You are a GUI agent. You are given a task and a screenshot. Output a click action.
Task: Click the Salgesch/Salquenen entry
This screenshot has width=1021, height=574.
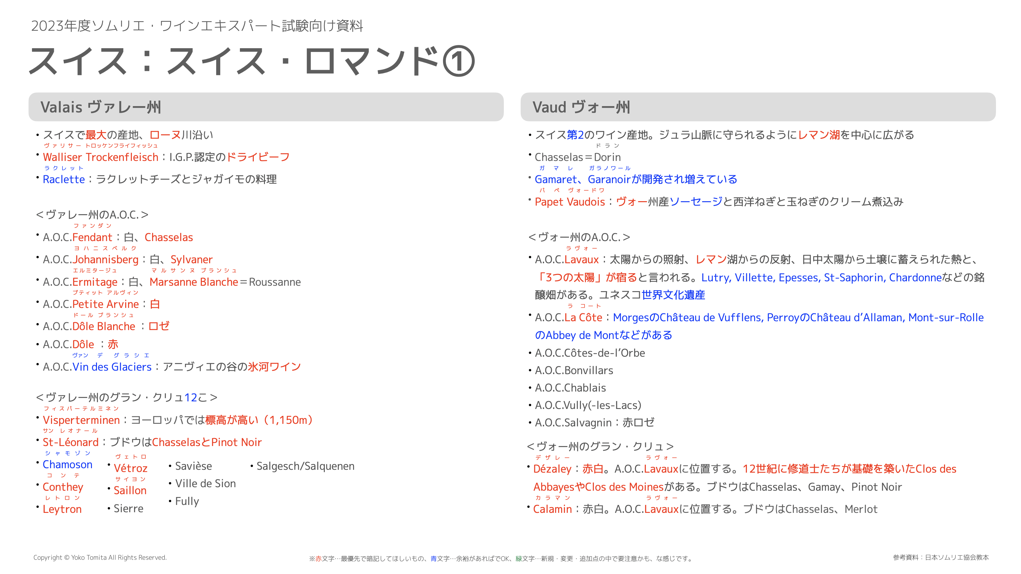305,466
